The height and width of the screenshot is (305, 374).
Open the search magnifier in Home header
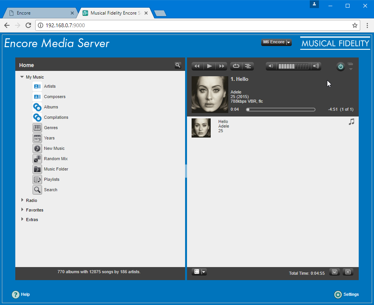[x=178, y=65]
